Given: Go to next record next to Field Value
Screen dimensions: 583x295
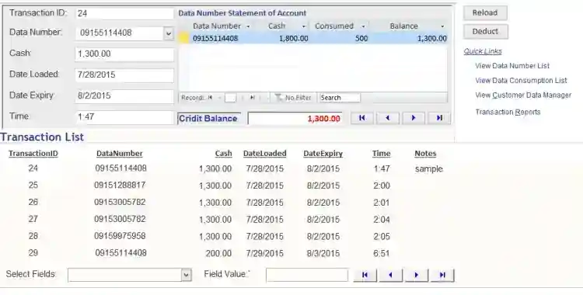Looking at the screenshot, I should coord(416,275).
